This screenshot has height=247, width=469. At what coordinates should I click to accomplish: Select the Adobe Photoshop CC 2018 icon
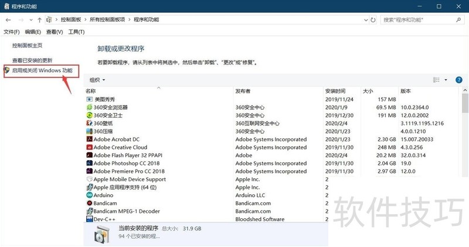pyautogui.click(x=90, y=163)
